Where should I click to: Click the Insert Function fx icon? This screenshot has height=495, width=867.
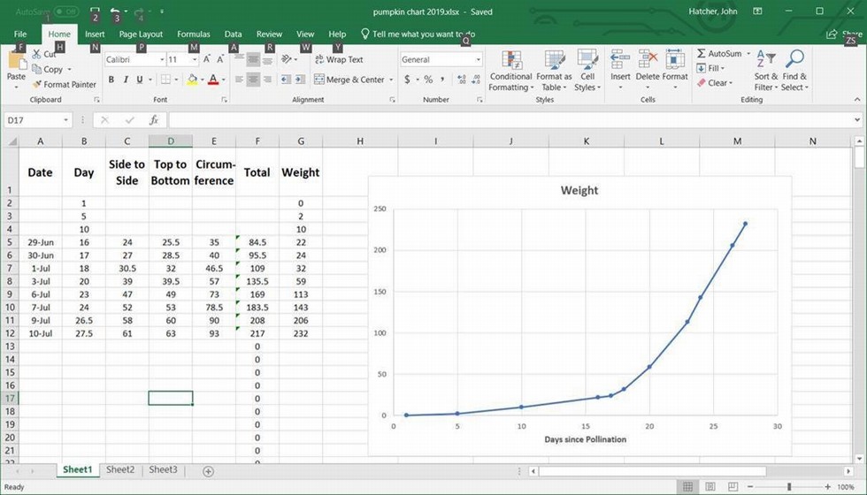point(154,120)
